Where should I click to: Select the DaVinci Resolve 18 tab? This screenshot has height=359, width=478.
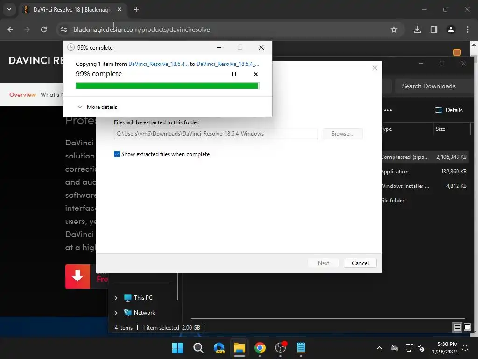point(71,9)
